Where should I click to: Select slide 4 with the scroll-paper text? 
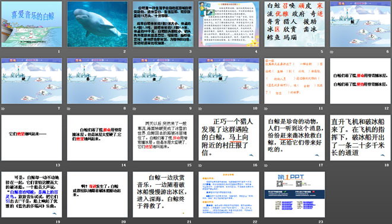(x=229, y=24)
